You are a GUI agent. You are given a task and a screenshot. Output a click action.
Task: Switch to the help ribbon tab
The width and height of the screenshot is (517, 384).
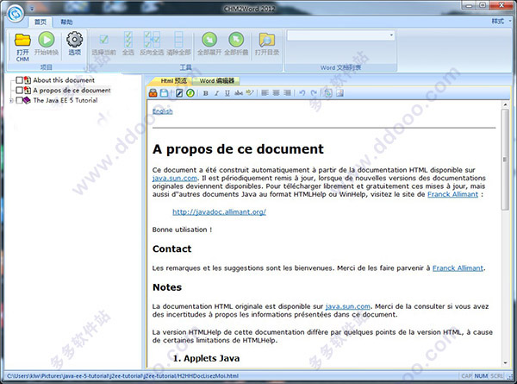click(66, 22)
